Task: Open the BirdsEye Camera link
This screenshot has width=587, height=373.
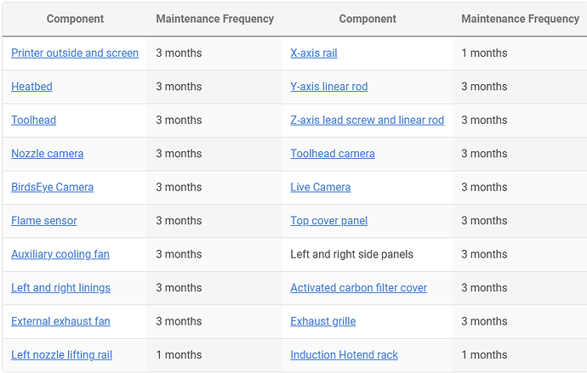Action: point(53,187)
